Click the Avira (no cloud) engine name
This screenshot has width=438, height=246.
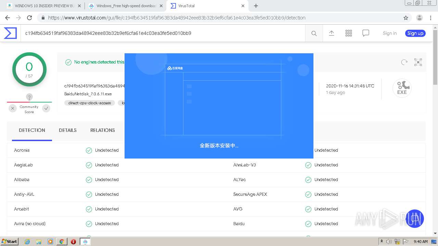point(30,224)
